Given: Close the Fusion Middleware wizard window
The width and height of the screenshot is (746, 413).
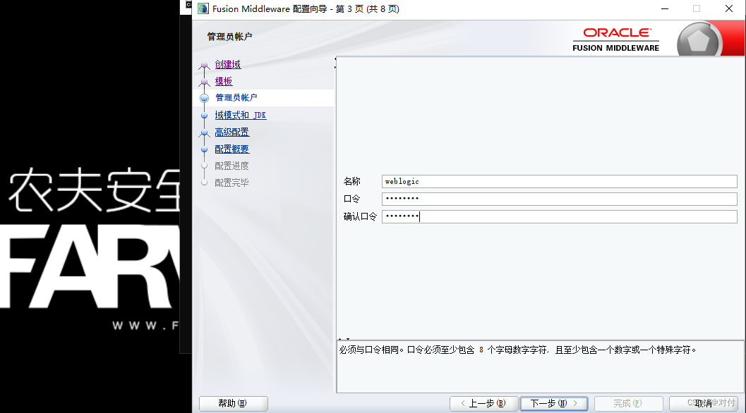Looking at the screenshot, I should [x=729, y=8].
